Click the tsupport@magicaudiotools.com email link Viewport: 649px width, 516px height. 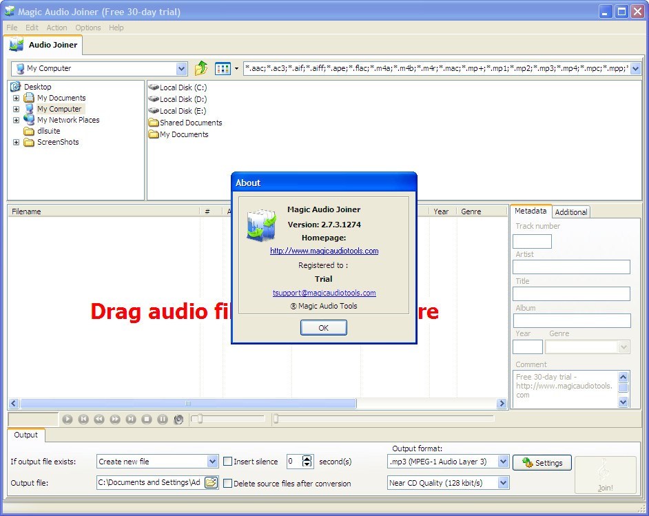pos(324,293)
